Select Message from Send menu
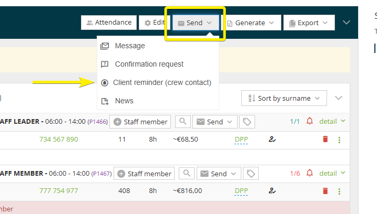 click(x=130, y=46)
